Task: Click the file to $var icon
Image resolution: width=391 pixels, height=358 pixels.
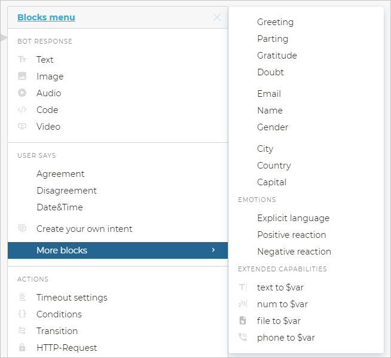Action: click(x=243, y=321)
